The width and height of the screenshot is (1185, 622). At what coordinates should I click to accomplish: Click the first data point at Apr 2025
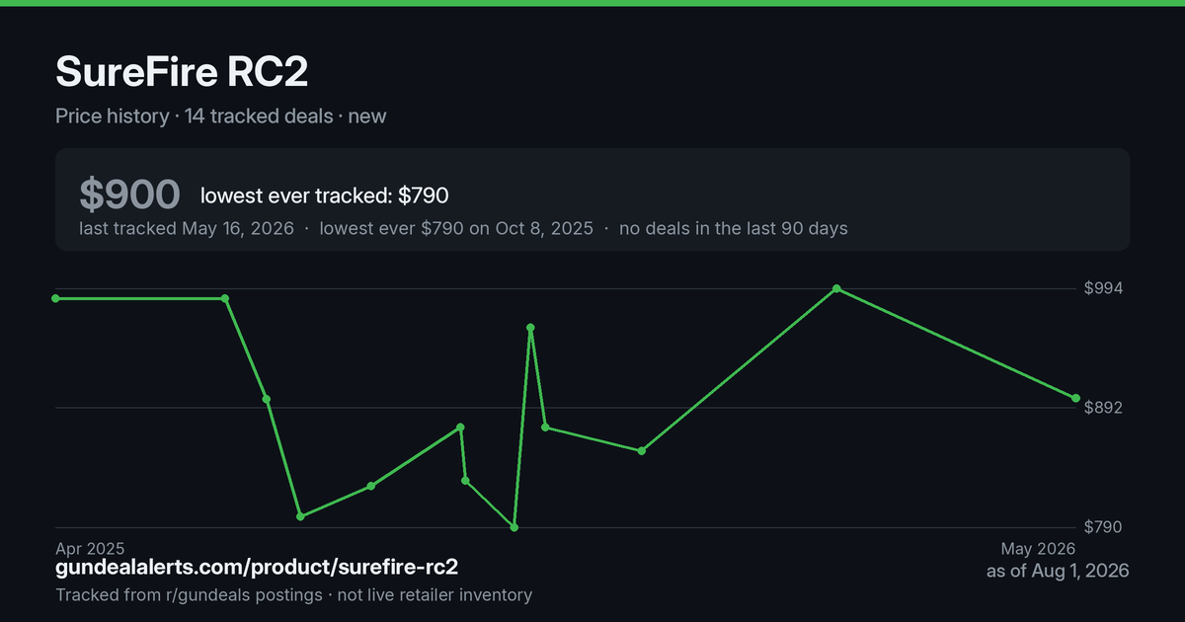pos(55,298)
